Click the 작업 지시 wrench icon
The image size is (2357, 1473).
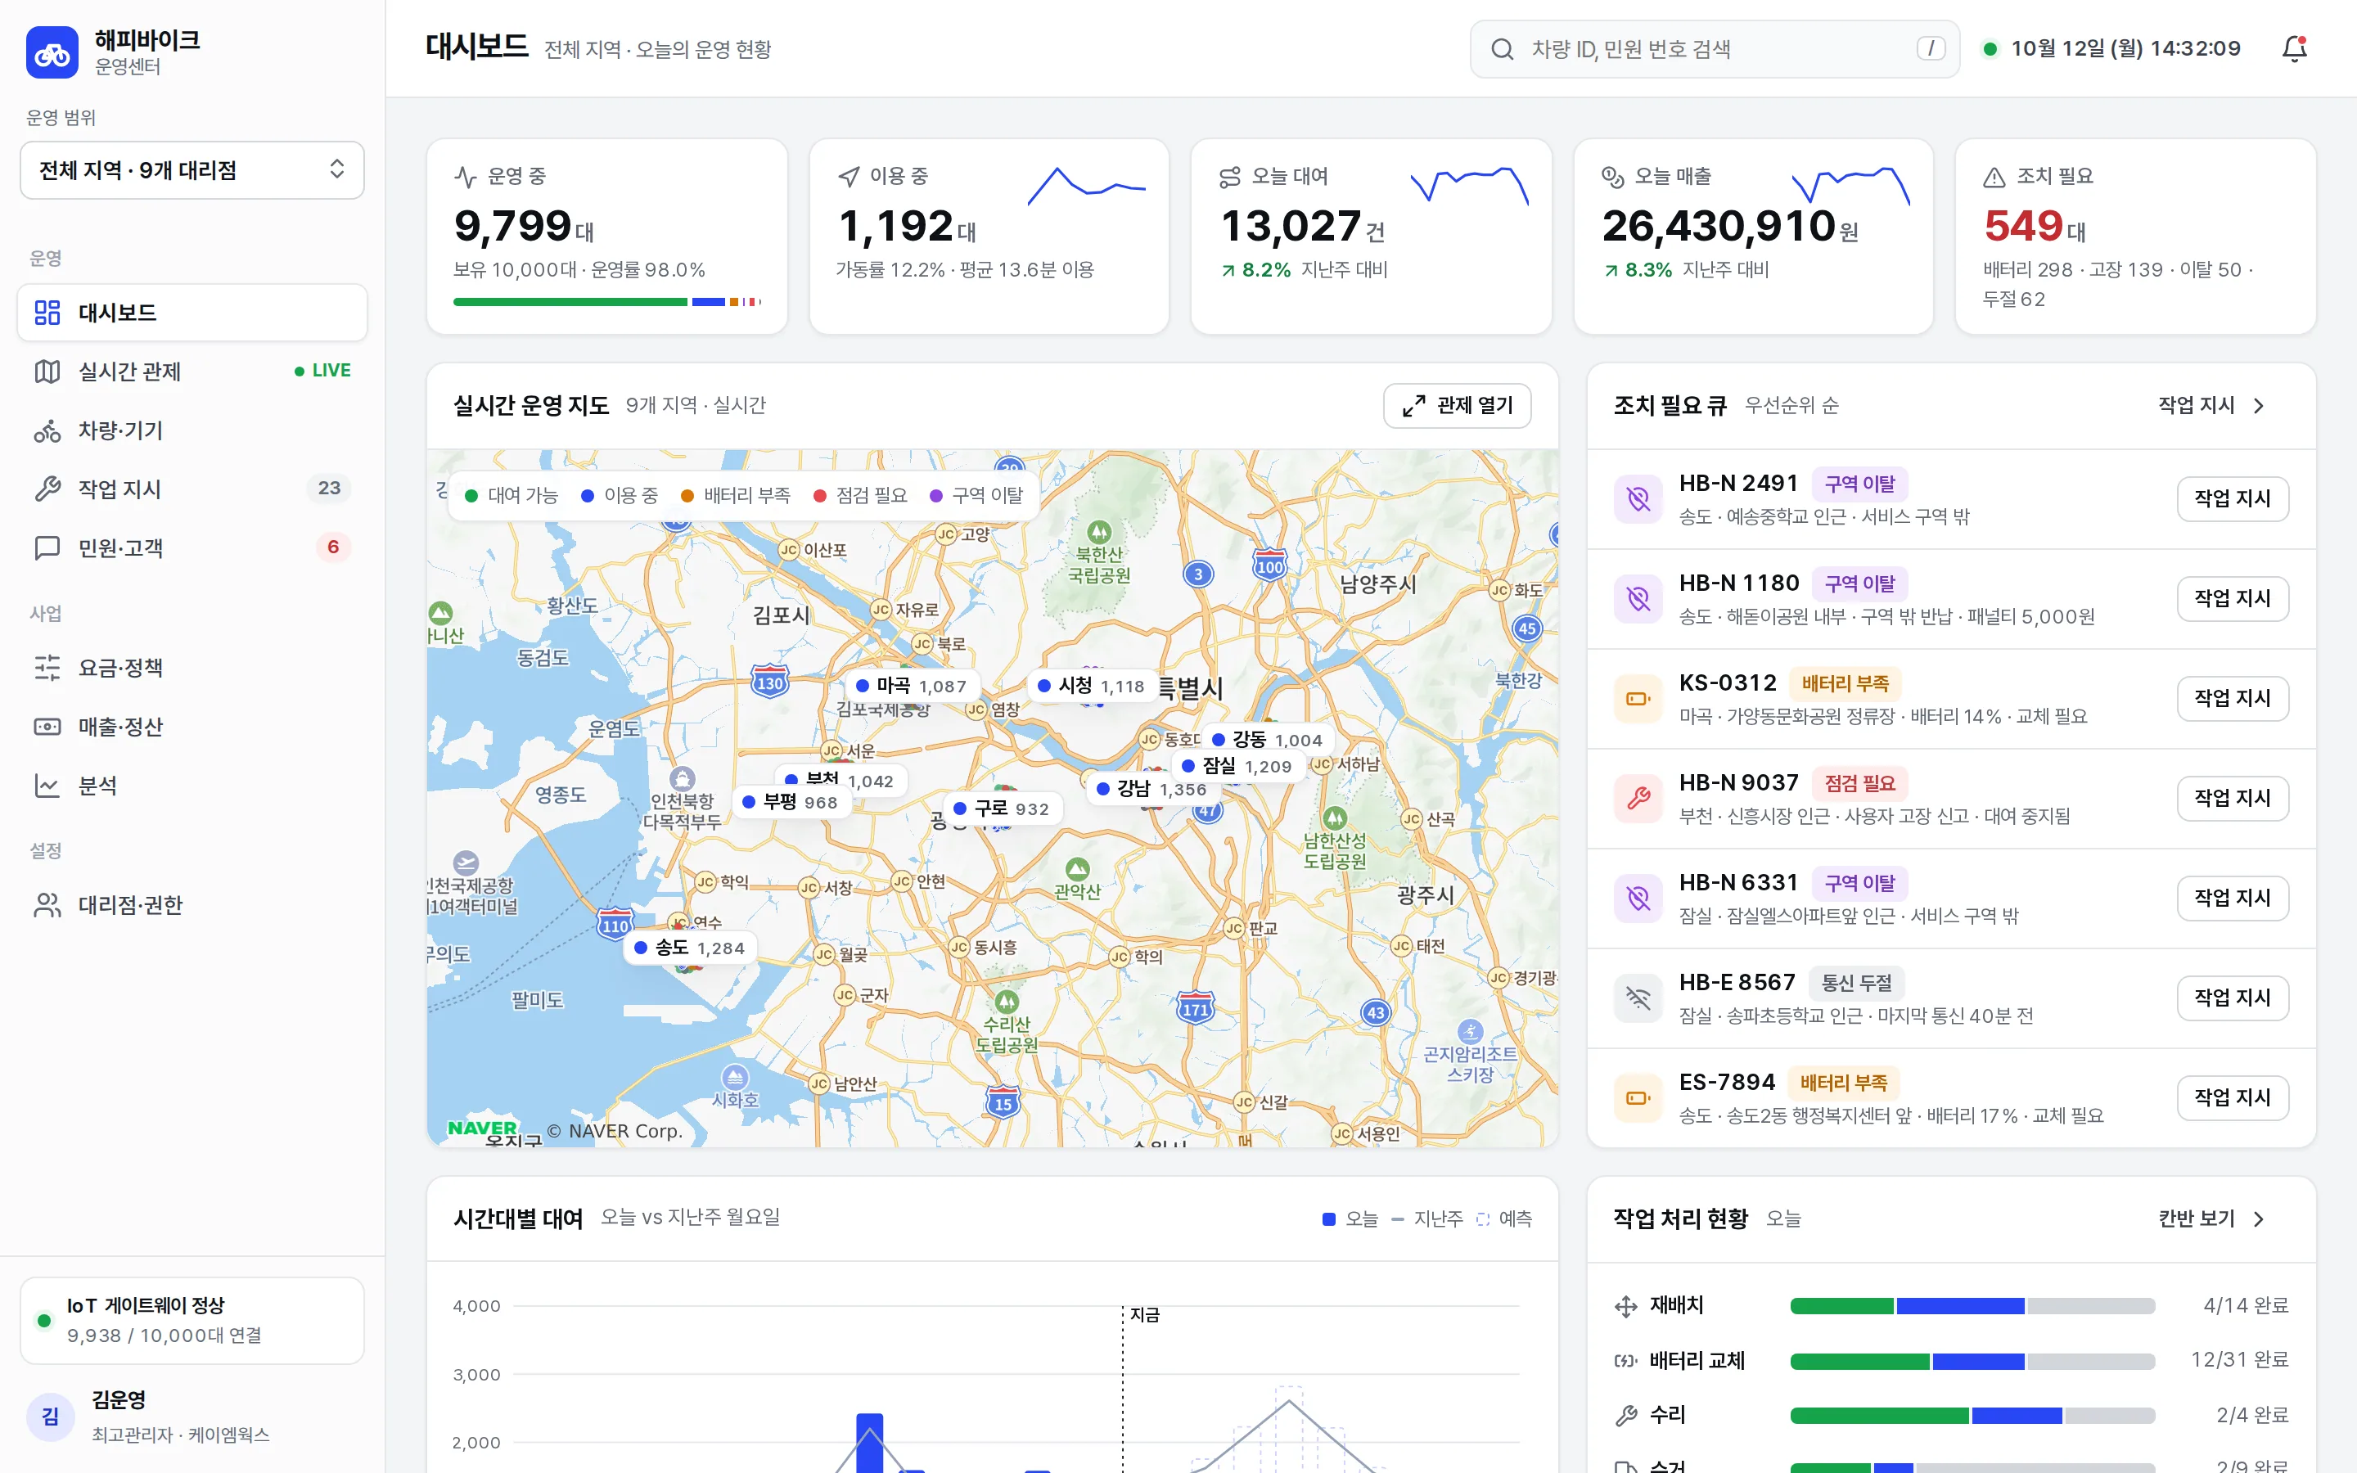[x=47, y=489]
